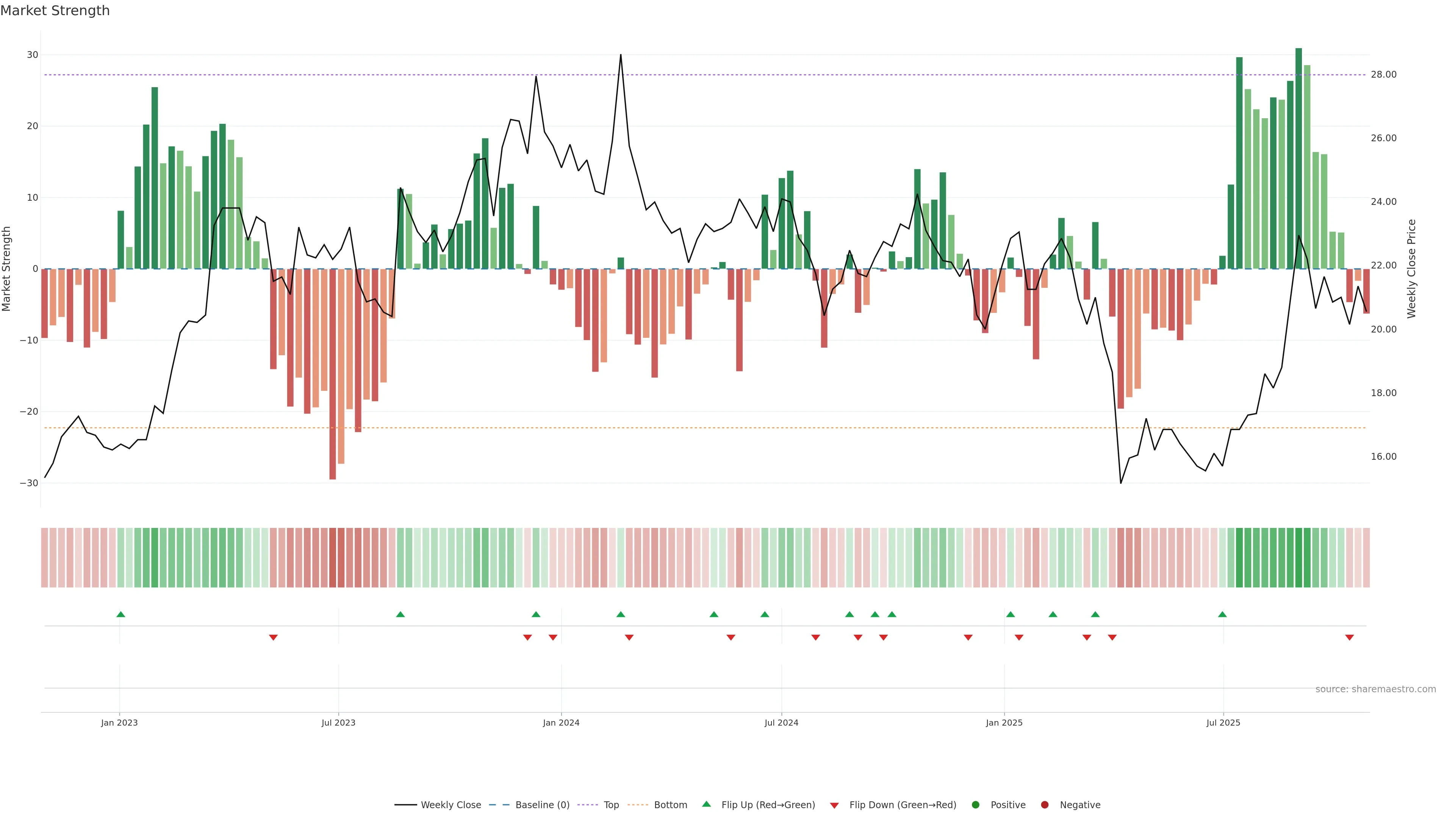The image size is (1455, 818).
Task: Click the last red flip-down triangle marker
Action: coord(1349,637)
